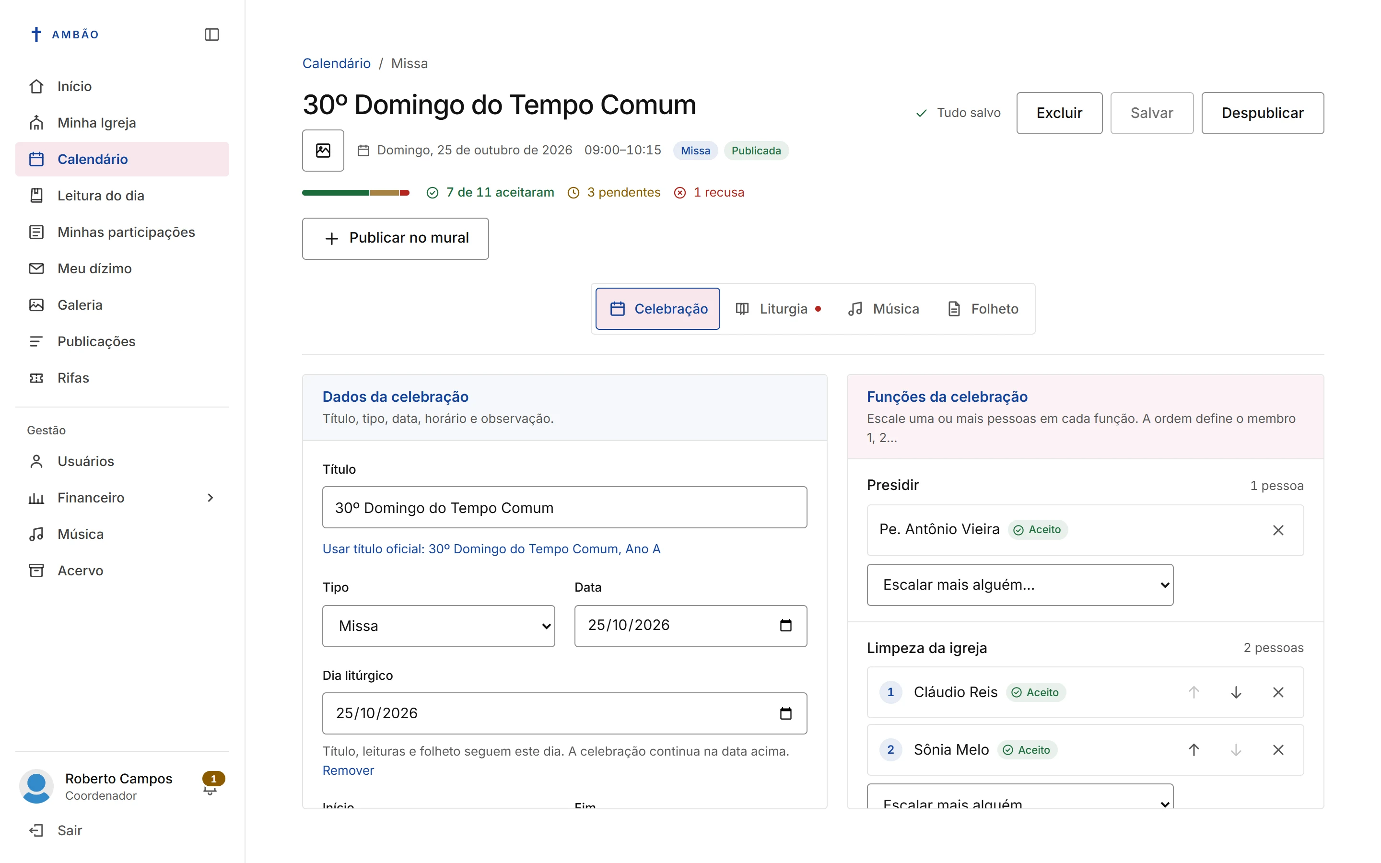This screenshot has width=1381, height=863.
Task: Open Meu dízimo page
Action: [x=122, y=268]
